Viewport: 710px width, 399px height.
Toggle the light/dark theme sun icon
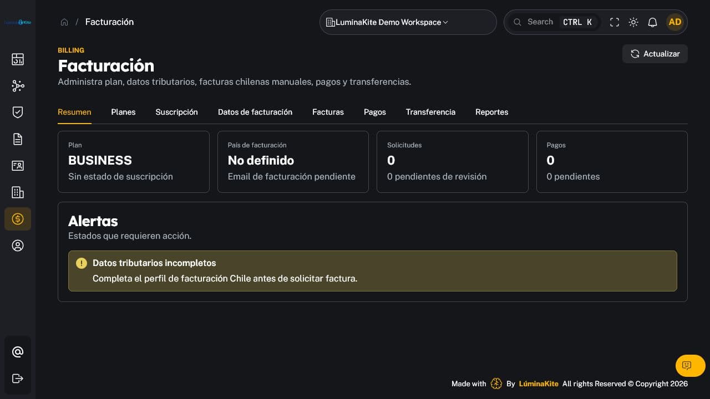point(633,22)
